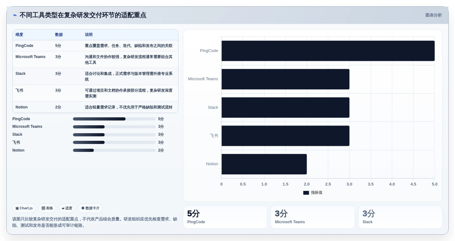Screen dimensions: 455x241
Task: Click the PingCode y-axis label on chart
Action: coord(209,51)
